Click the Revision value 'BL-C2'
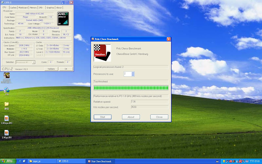 pos(66,34)
